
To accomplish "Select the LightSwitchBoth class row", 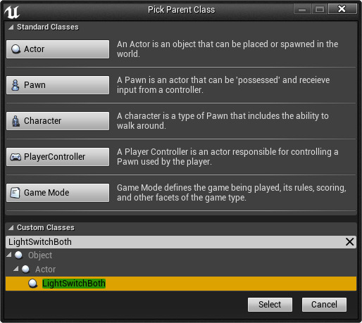I will tap(181, 284).
